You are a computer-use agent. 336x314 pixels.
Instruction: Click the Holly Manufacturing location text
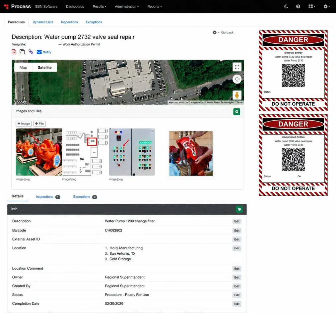tap(126, 248)
